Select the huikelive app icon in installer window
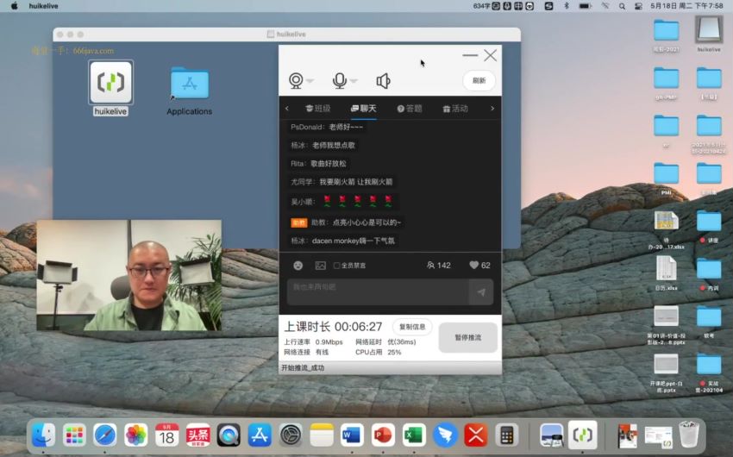Viewport: 733px width, 457px height. [110, 82]
